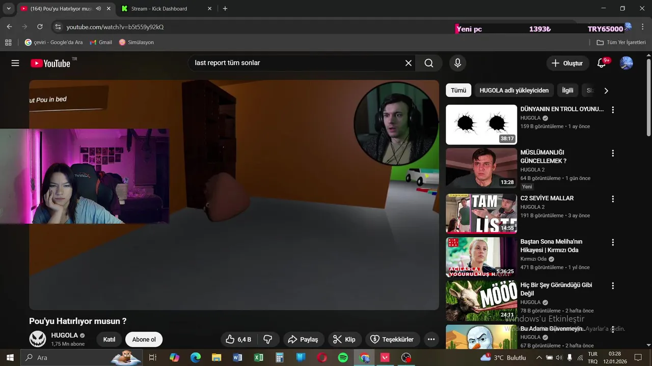Image resolution: width=652 pixels, height=366 pixels.
Task: View site information icon in address bar
Action: (x=58, y=27)
